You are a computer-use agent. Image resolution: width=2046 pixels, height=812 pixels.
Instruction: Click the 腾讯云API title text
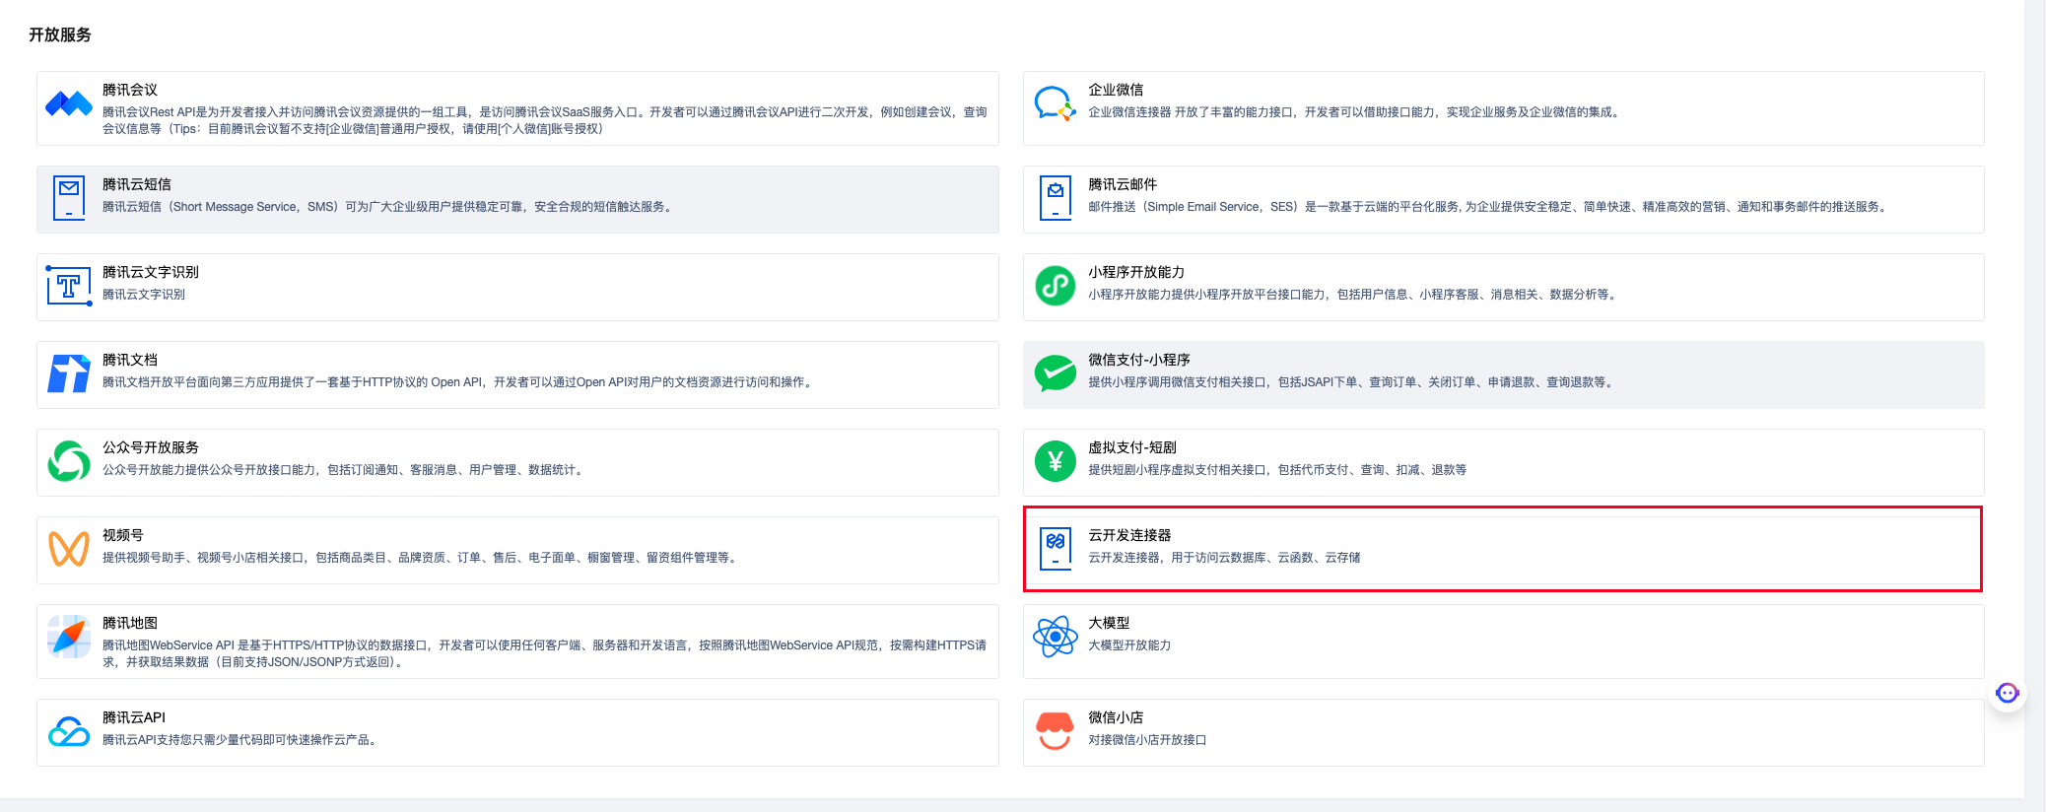point(134,717)
